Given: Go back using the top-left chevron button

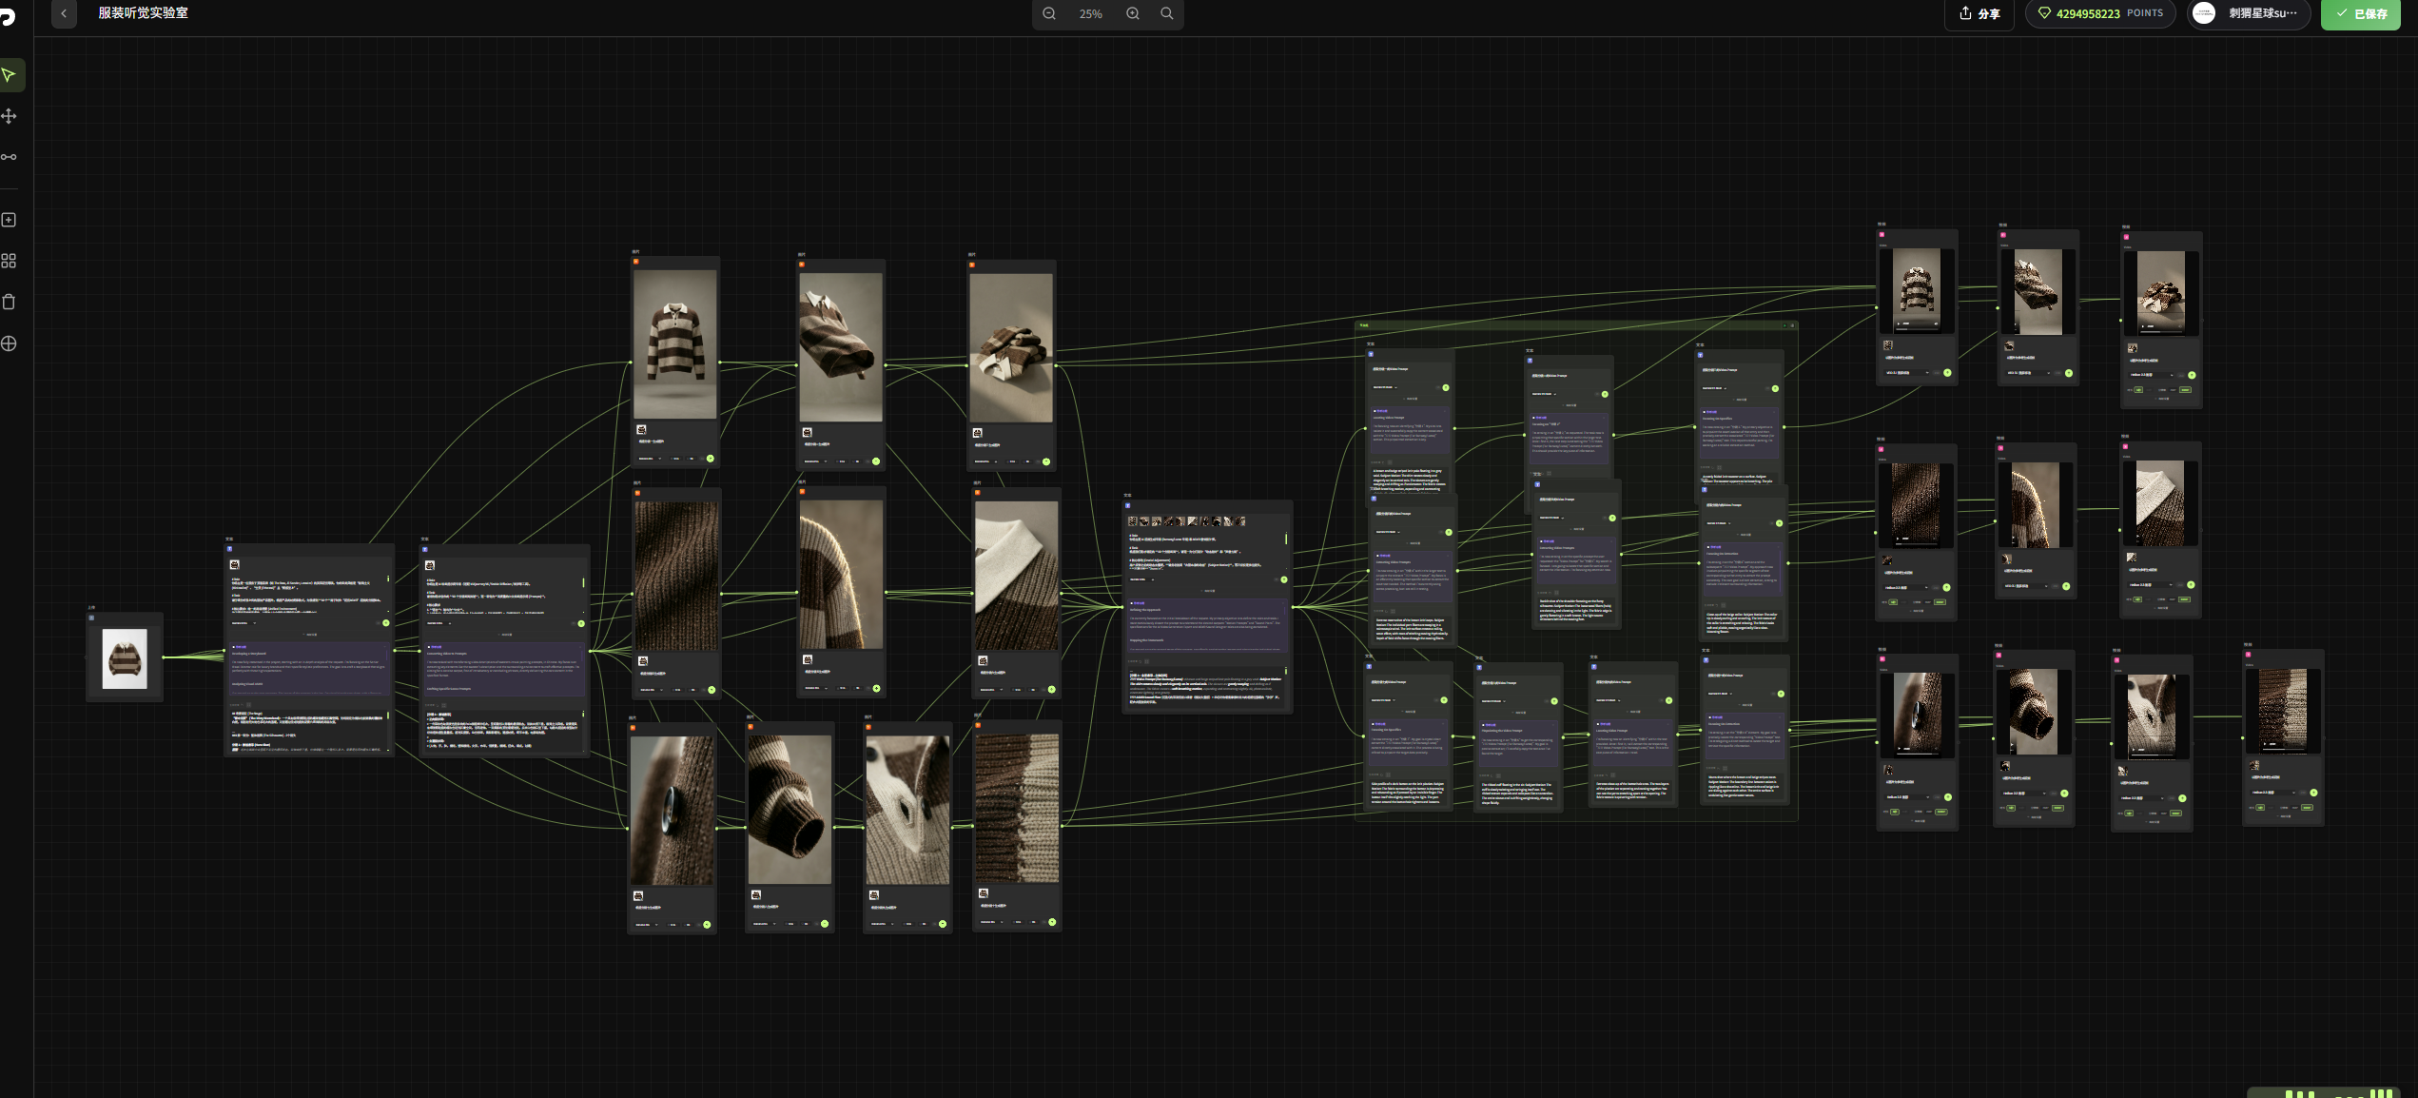Looking at the screenshot, I should (x=64, y=13).
